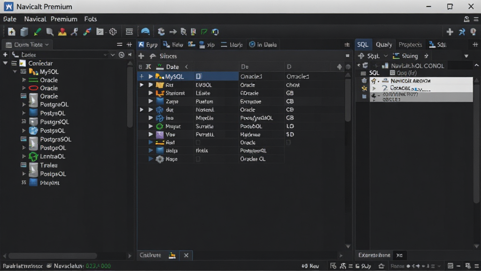Click the crossed tools icon at the toolbar's right end
Image resolution: width=481 pixels, height=271 pixels.
(x=462, y=32)
